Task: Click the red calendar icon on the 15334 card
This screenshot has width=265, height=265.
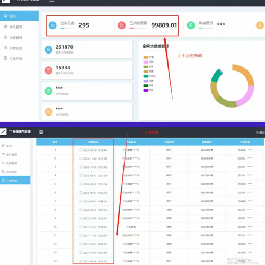Action: (48, 70)
